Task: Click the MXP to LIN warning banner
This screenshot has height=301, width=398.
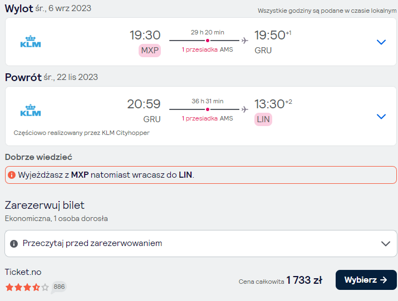Action: pyautogui.click(x=201, y=175)
